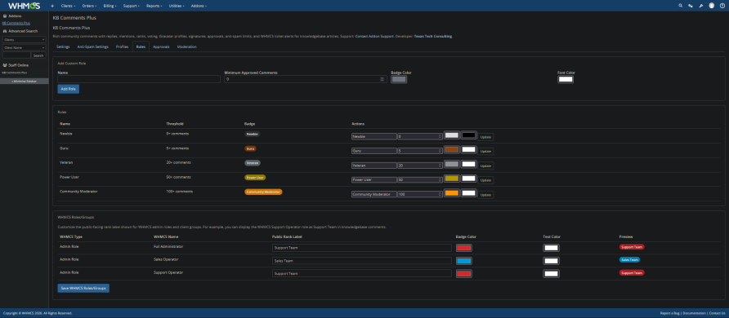The height and width of the screenshot is (318, 729).
Task: Select the Roles tab
Action: pos(141,46)
